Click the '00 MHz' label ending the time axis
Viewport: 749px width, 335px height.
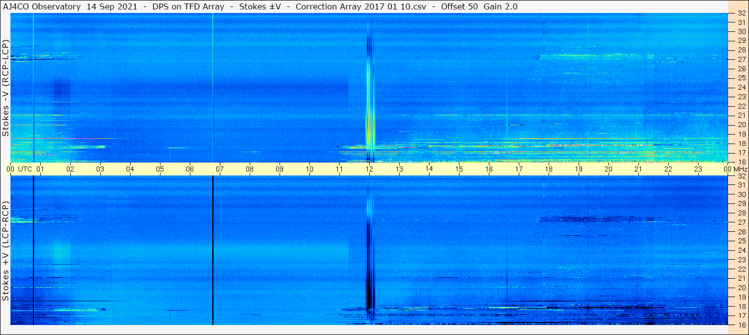735,169
